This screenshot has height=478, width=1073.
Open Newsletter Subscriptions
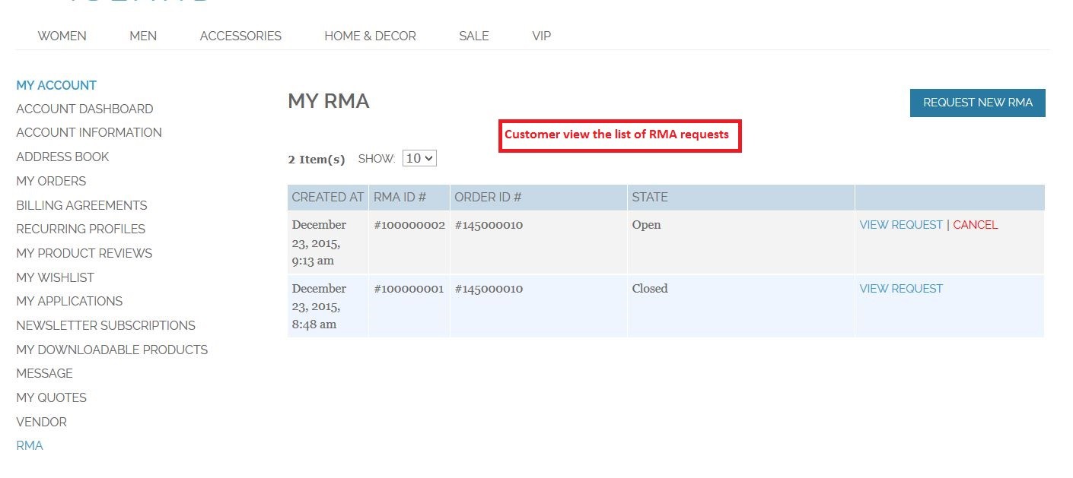106,325
